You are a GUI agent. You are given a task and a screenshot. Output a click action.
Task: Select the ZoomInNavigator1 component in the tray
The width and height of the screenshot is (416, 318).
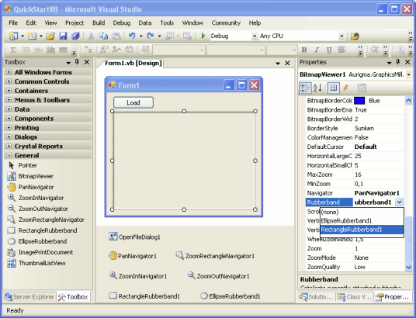coord(138,276)
